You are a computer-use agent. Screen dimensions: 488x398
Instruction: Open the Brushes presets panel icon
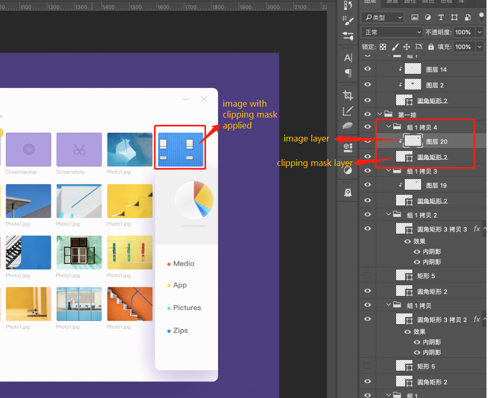[348, 36]
